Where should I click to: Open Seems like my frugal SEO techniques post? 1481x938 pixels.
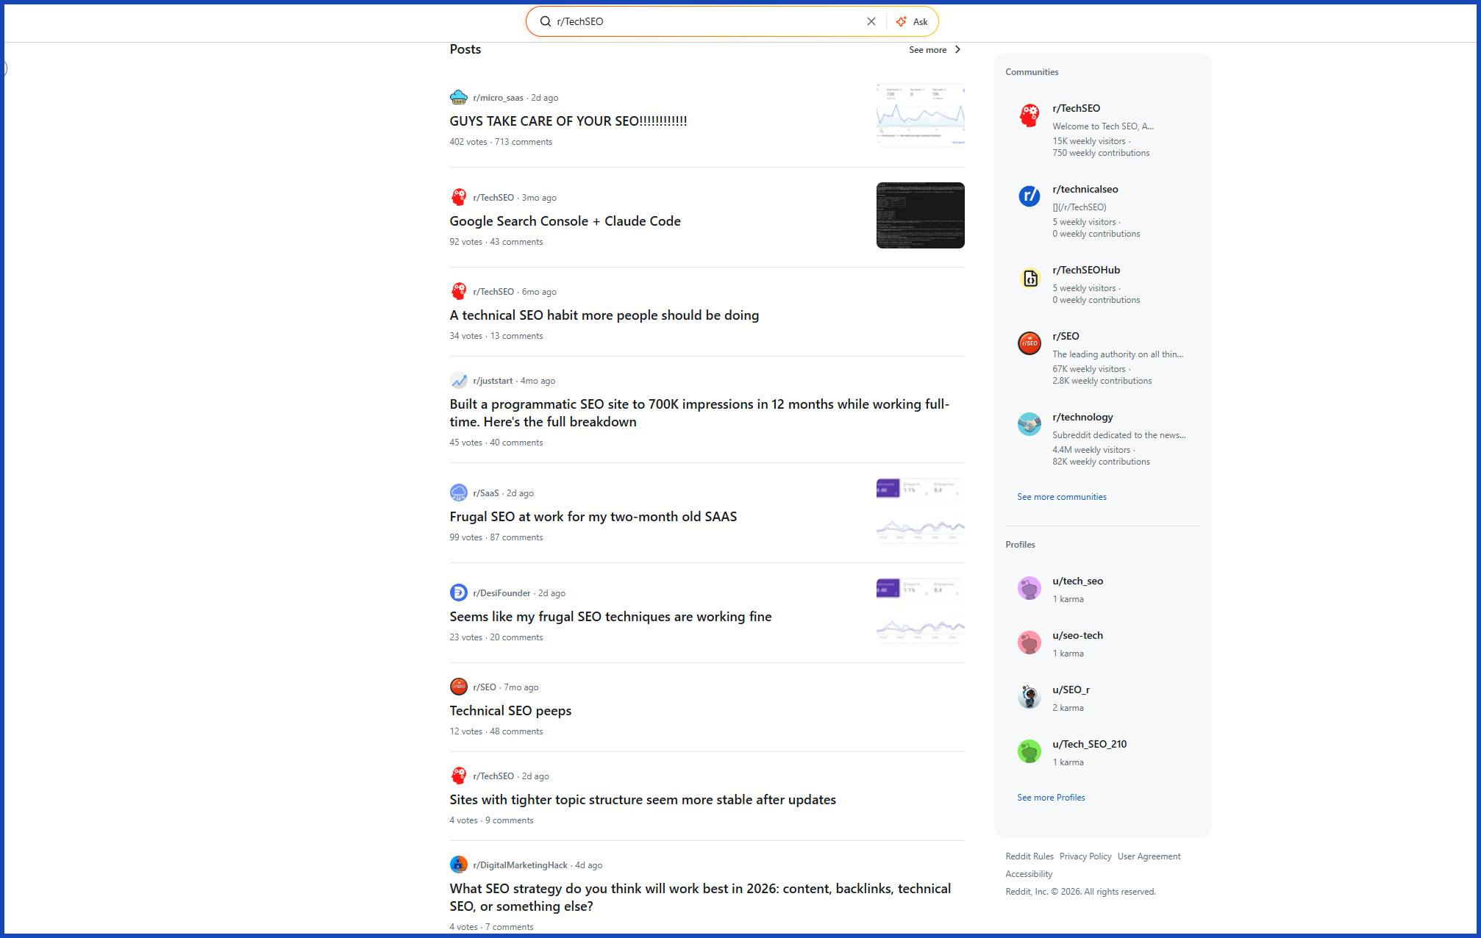pos(611,616)
